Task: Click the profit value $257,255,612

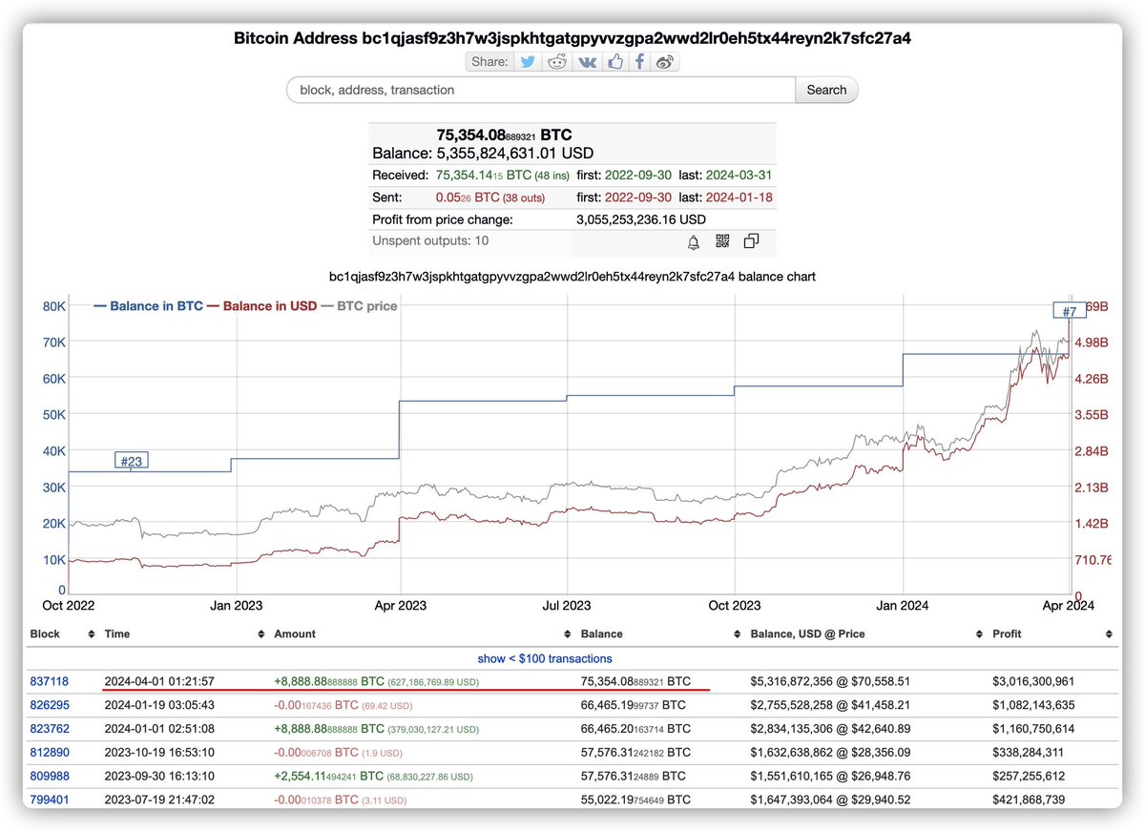Action: pyautogui.click(x=1029, y=777)
